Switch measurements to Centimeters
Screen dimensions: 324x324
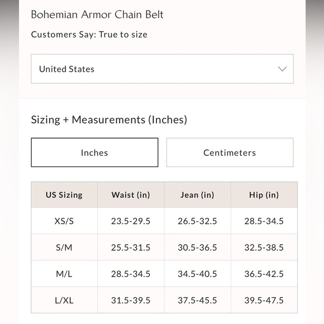click(230, 153)
